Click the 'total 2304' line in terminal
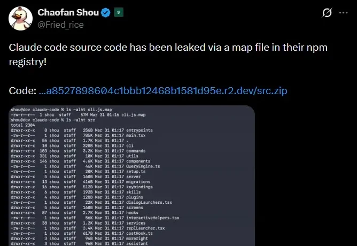Screen dimensions: 357x246 coord(23,125)
